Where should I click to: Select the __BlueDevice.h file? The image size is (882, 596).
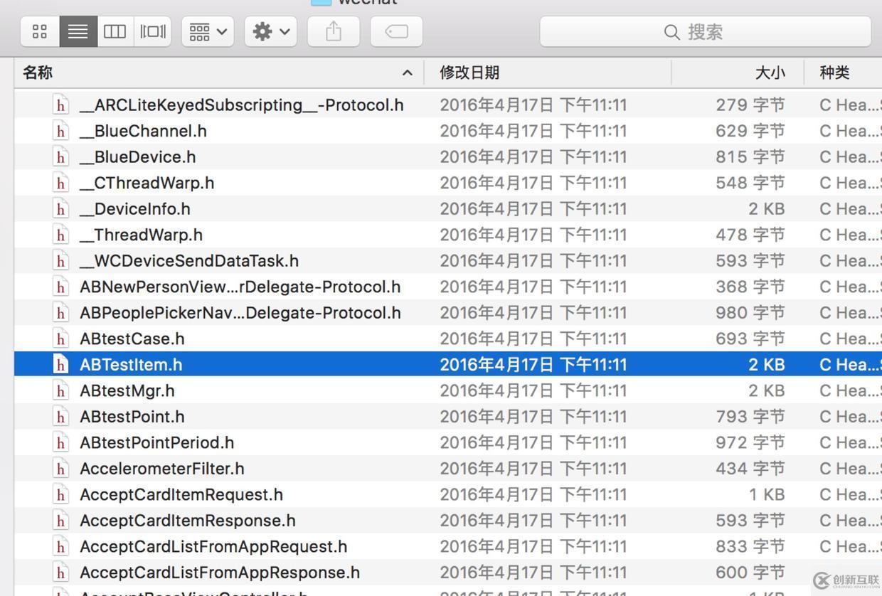(138, 156)
